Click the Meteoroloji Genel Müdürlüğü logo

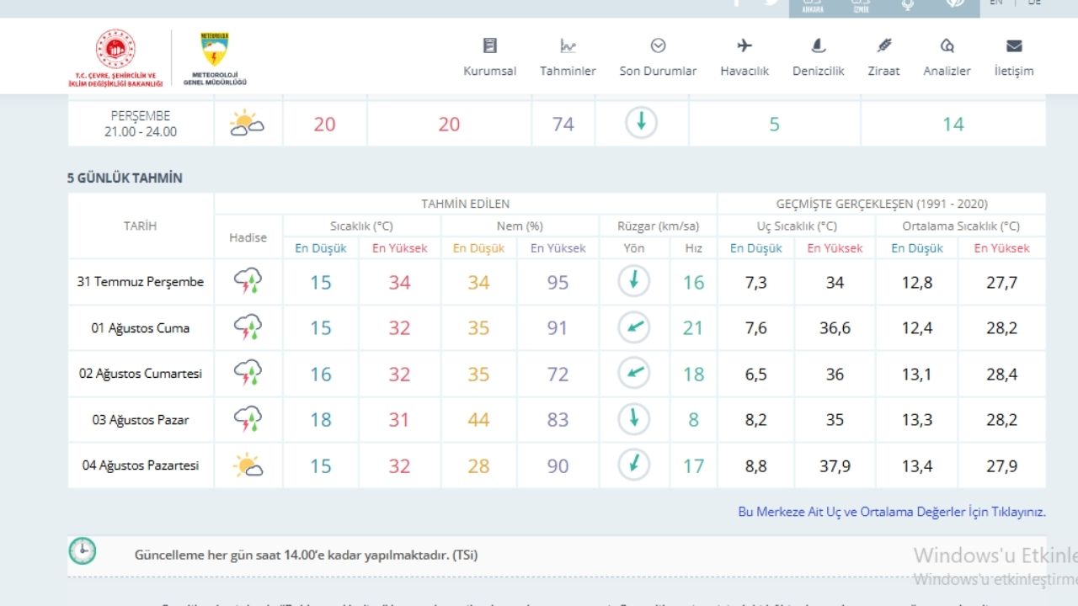pos(215,58)
